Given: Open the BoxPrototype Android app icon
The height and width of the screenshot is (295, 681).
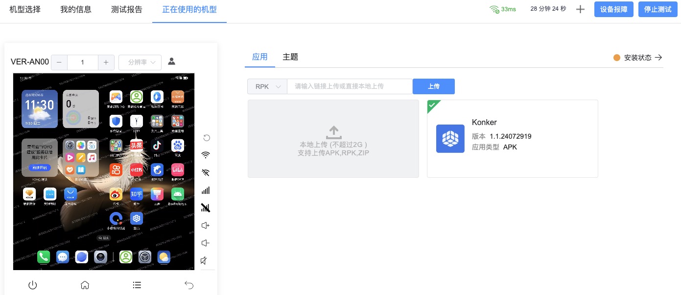Looking at the screenshot, I should (x=177, y=194).
